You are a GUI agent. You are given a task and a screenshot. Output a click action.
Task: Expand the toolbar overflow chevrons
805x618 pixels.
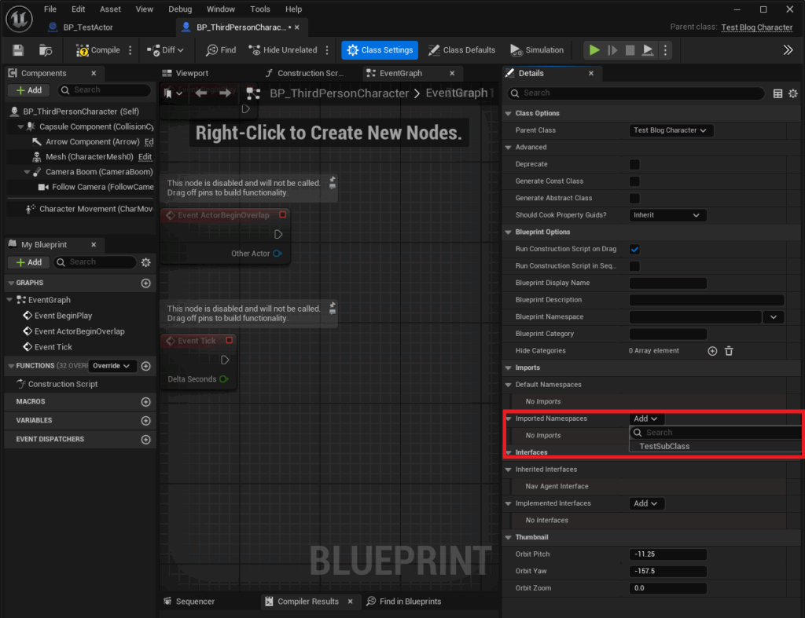(x=788, y=49)
